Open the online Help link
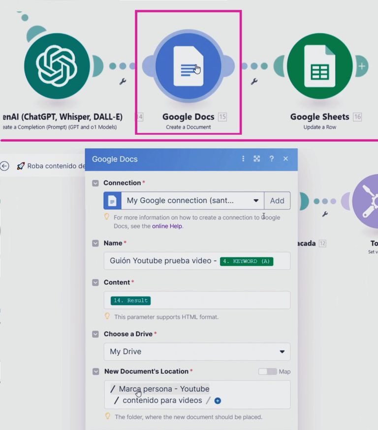This screenshot has width=378, height=430. pos(167,226)
